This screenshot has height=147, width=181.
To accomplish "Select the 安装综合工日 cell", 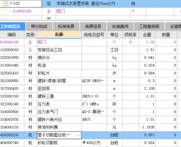I will click(x=59, y=50).
